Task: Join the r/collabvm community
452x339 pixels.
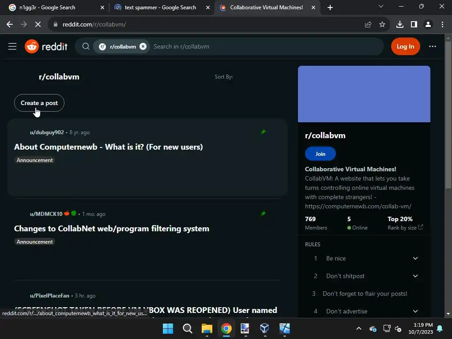Action: [320, 154]
